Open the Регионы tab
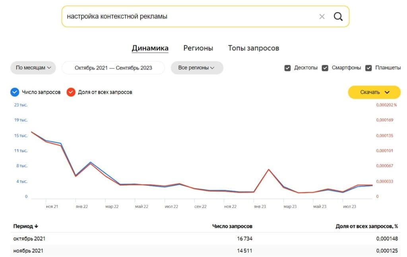 [198, 48]
